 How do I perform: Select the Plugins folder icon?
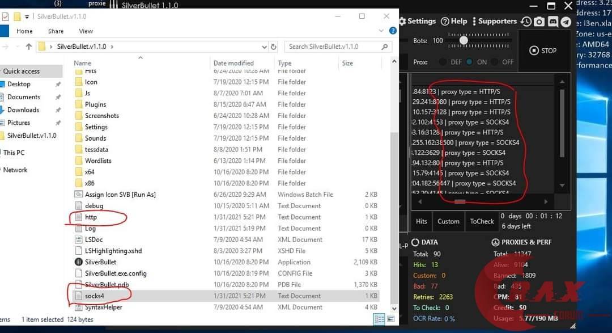(78, 104)
